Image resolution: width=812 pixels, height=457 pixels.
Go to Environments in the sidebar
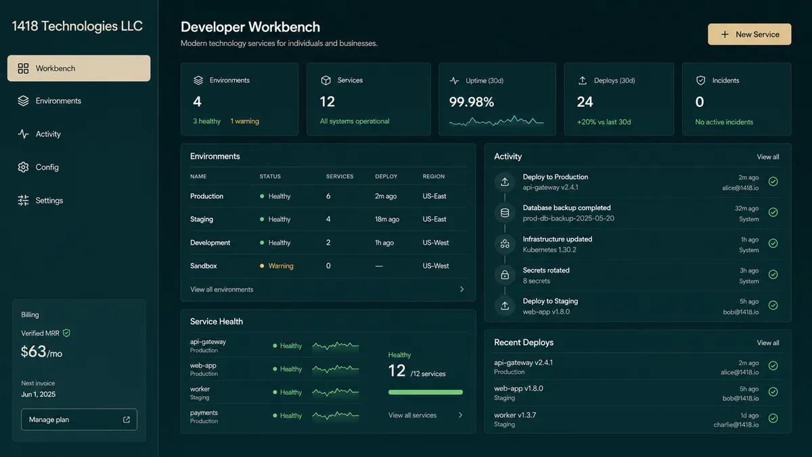coord(78,101)
